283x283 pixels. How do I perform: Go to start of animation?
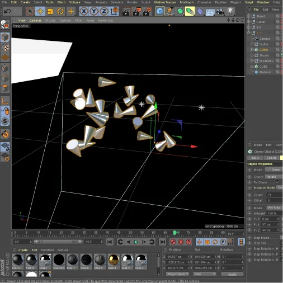click(110, 242)
